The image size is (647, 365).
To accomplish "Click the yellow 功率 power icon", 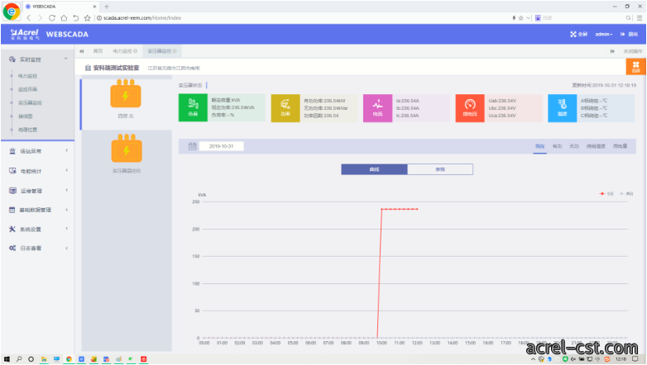I will click(285, 108).
